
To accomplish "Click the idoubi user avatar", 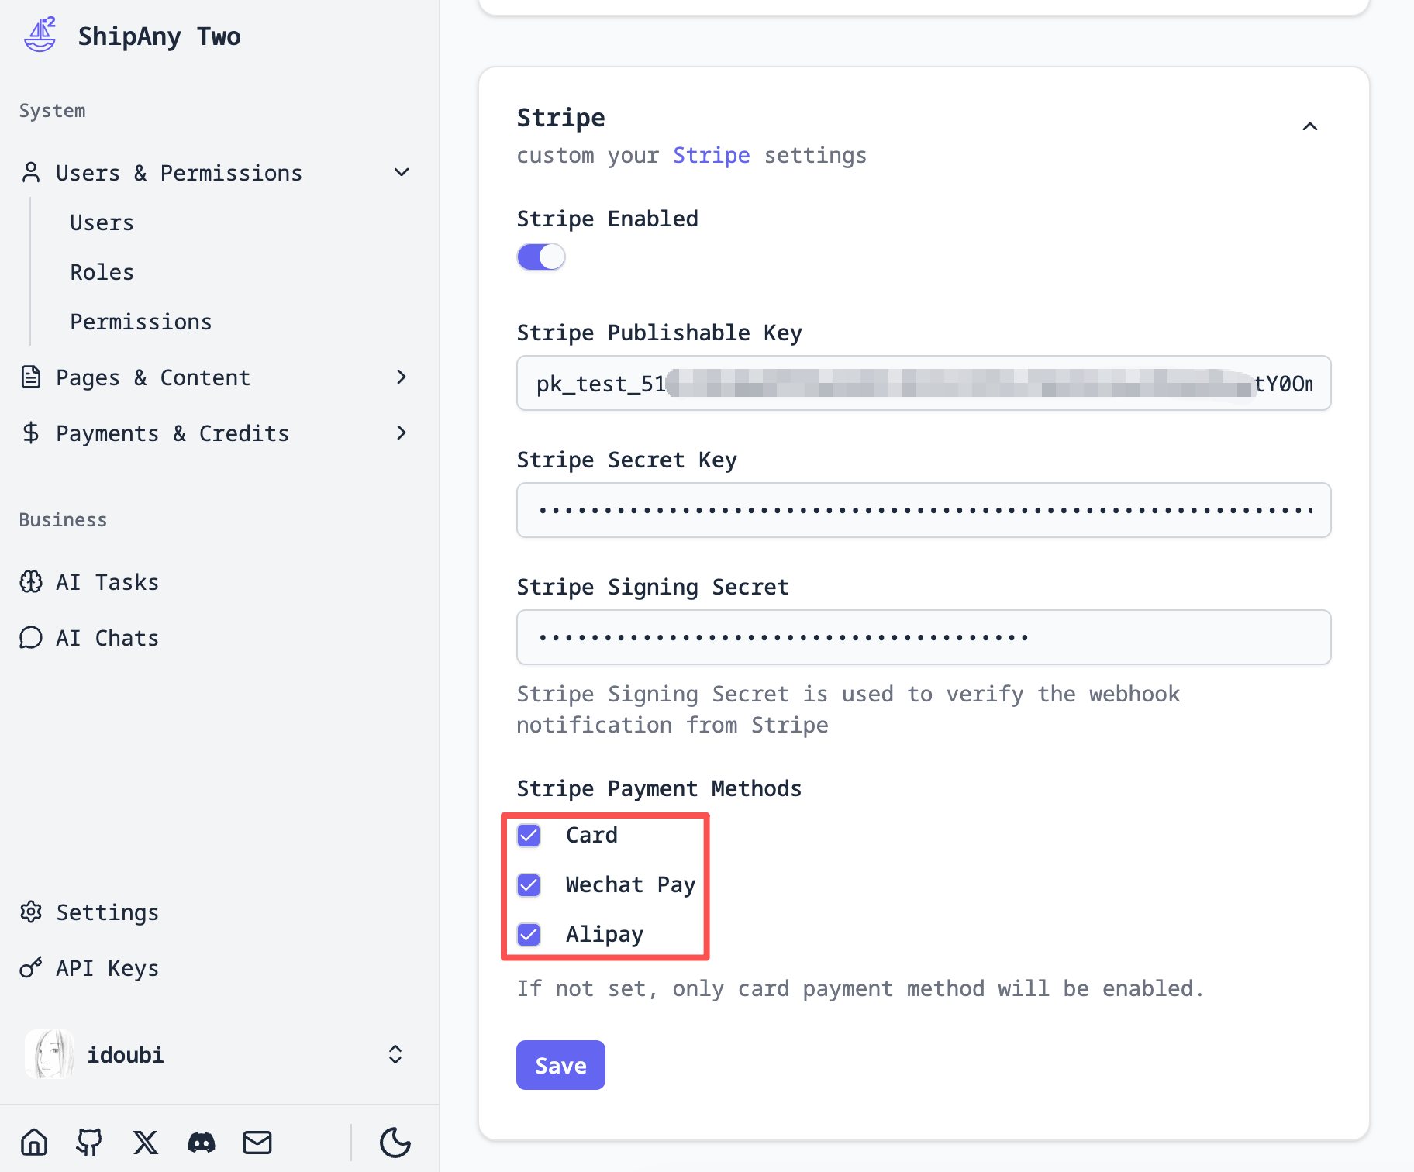I will click(x=50, y=1054).
